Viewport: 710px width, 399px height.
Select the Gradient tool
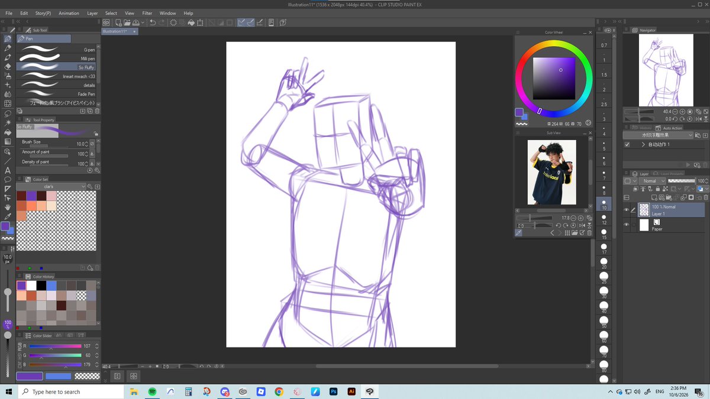(8, 142)
